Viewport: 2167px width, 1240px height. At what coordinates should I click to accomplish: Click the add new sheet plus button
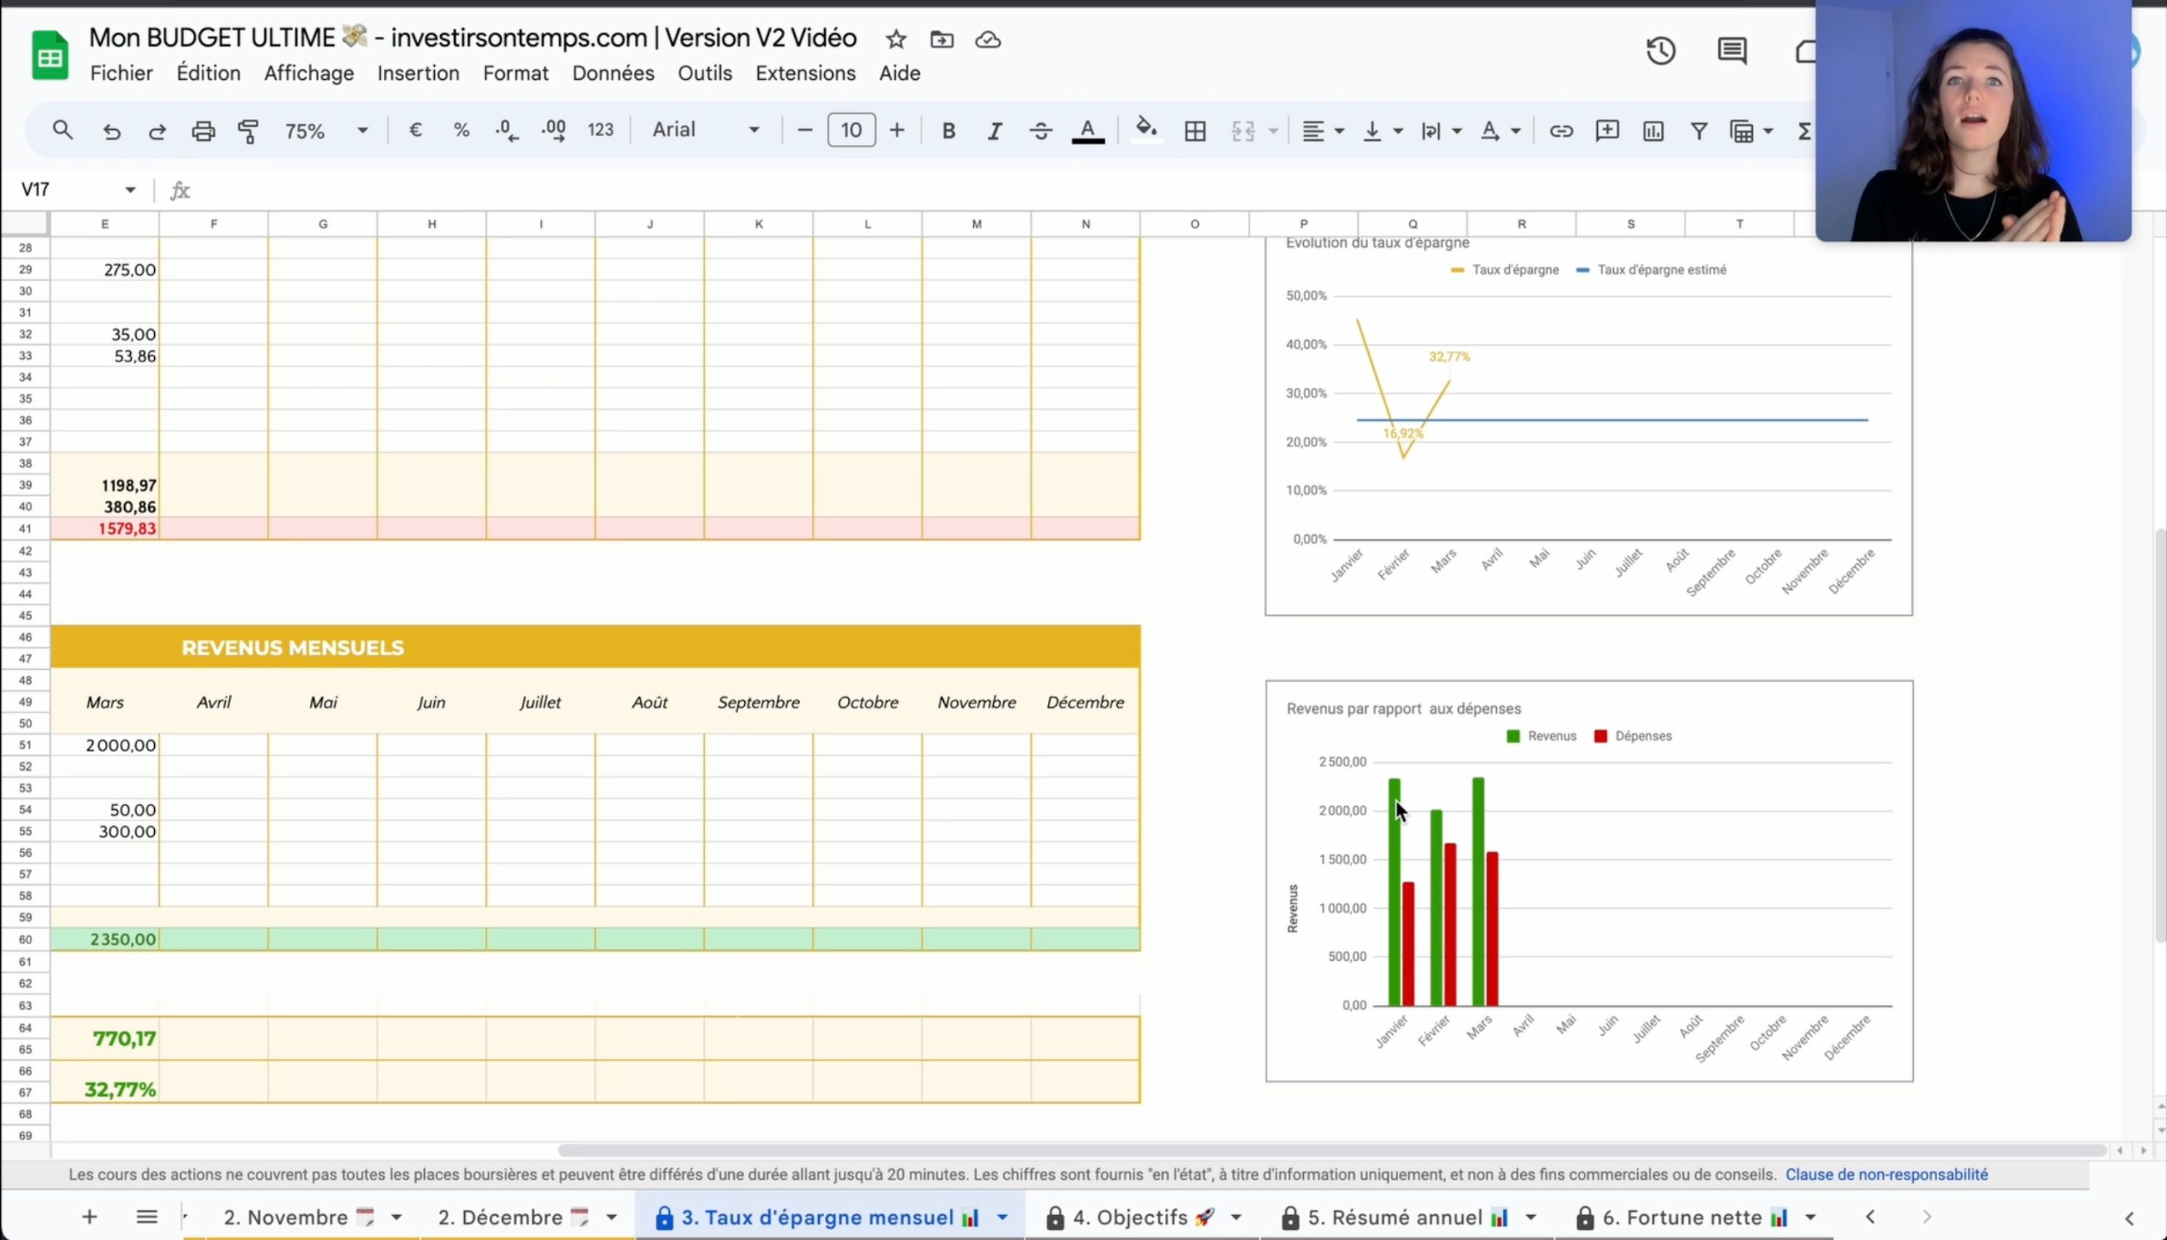[x=90, y=1217]
